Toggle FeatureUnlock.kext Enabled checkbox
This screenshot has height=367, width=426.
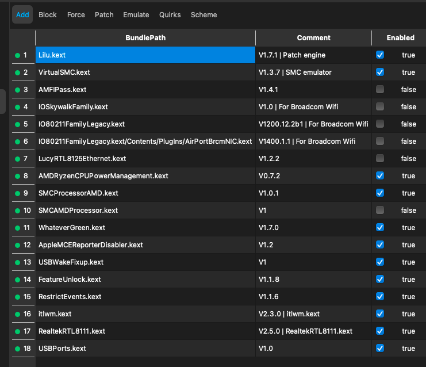tap(380, 279)
